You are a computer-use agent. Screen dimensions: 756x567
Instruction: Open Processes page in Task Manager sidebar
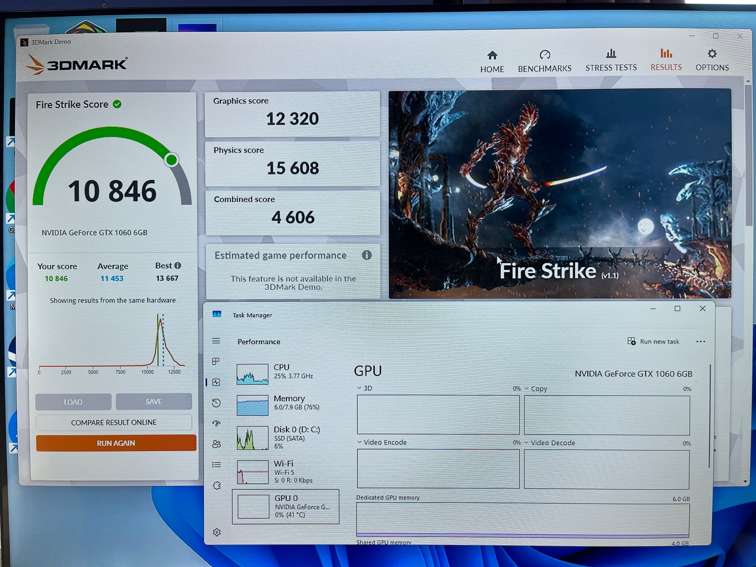pyautogui.click(x=216, y=361)
